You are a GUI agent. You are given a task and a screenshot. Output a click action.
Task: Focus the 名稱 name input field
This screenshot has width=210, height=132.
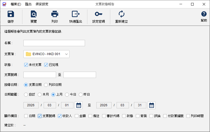(x=54, y=43)
